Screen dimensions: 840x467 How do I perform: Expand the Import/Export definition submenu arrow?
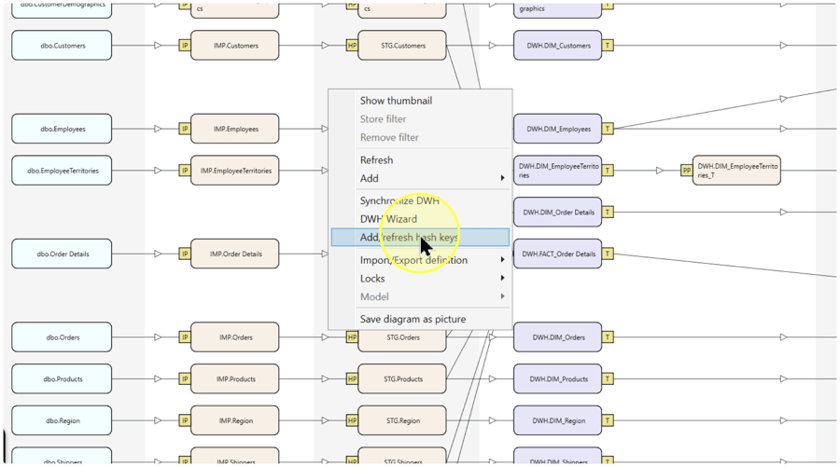click(502, 260)
